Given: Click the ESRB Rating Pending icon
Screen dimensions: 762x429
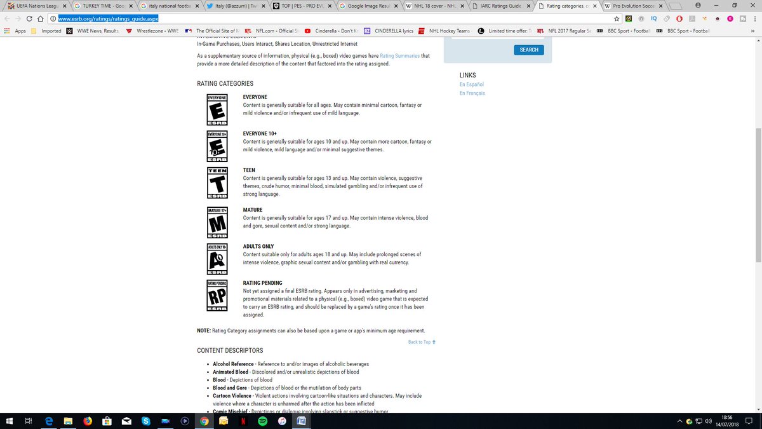Looking at the screenshot, I should 218,296.
